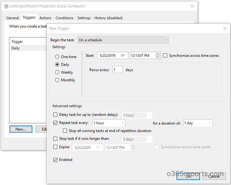The height and width of the screenshot is (185, 231).
Task: Enable Stop task if it runs longer than
Action: (x=55, y=139)
